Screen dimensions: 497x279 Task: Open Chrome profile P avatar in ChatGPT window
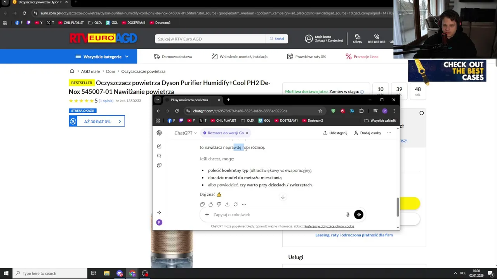click(385, 111)
